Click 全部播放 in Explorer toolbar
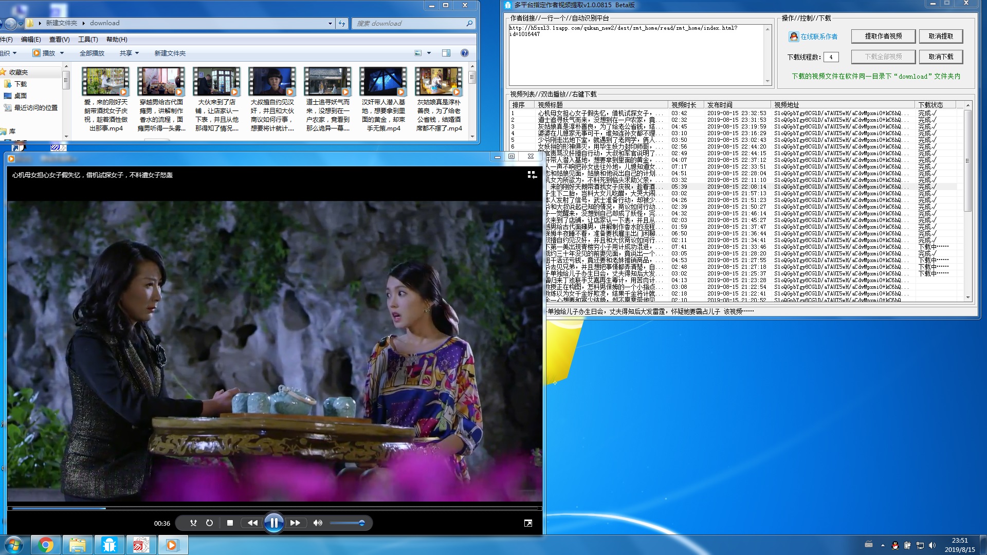The image size is (987, 555). tap(92, 53)
